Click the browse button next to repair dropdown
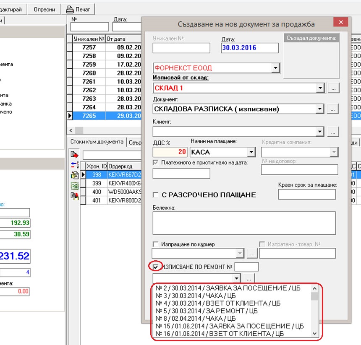Viewport: 361px width, 345px height. click(x=249, y=278)
